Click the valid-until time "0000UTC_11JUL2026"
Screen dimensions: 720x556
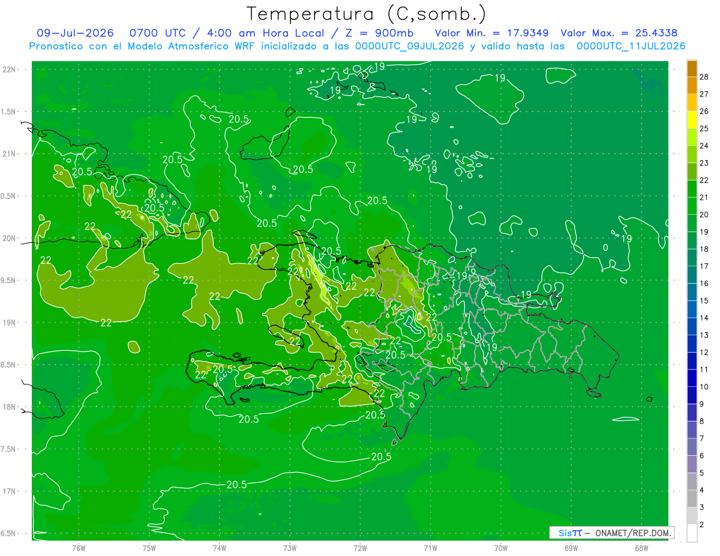631,46
